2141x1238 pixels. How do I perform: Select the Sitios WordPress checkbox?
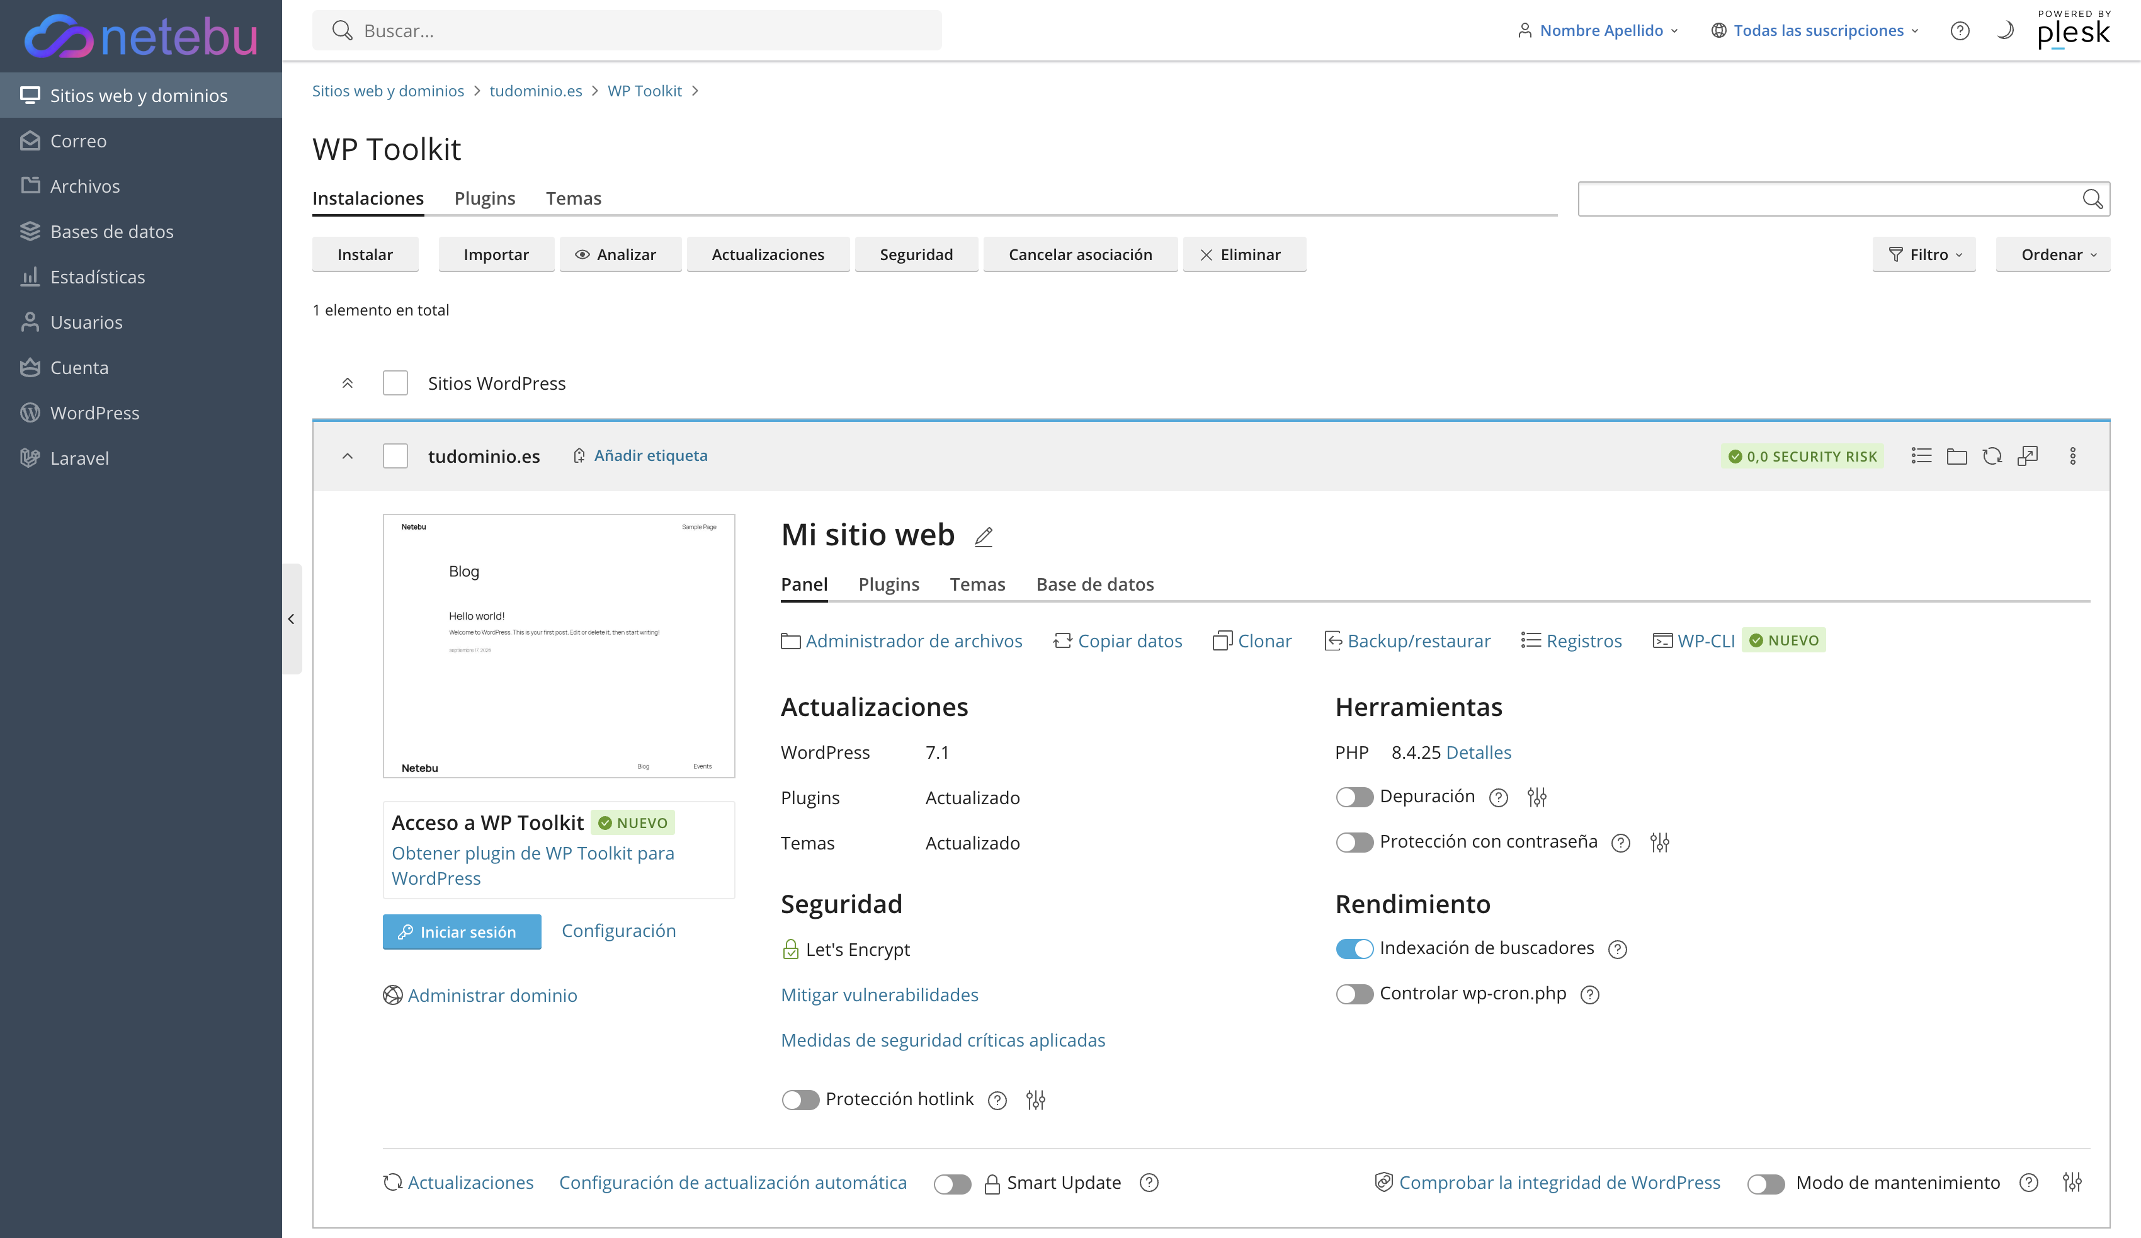tap(395, 383)
